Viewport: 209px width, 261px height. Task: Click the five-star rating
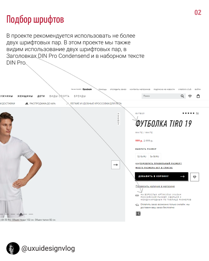coord(188,113)
